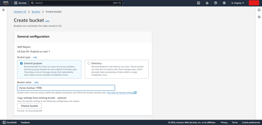Open CloudShell from the top bar icon
This screenshot has height=125, width=262.
click(198, 3)
